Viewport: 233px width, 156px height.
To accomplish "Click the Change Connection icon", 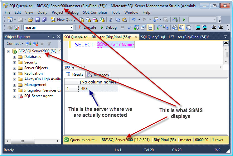I will (17, 27).
